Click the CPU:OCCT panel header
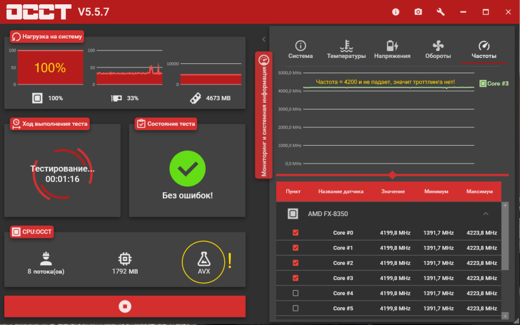Viewport: 520px width, 325px height. 32,232
